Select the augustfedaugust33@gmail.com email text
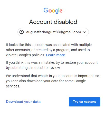 click(x=54, y=32)
